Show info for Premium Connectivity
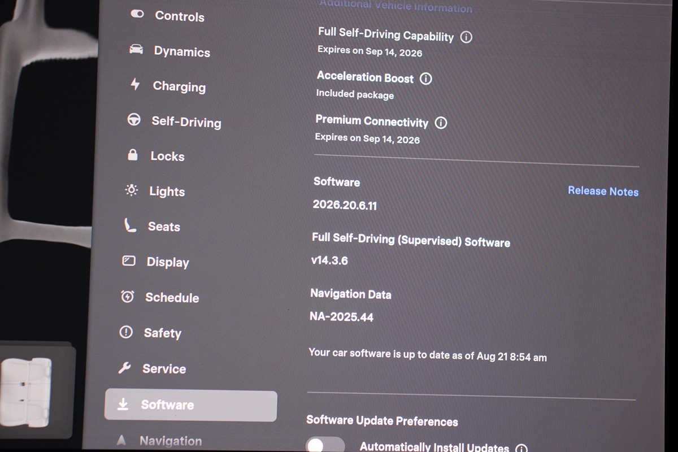Viewport: 678px width, 452px height. coord(441,123)
